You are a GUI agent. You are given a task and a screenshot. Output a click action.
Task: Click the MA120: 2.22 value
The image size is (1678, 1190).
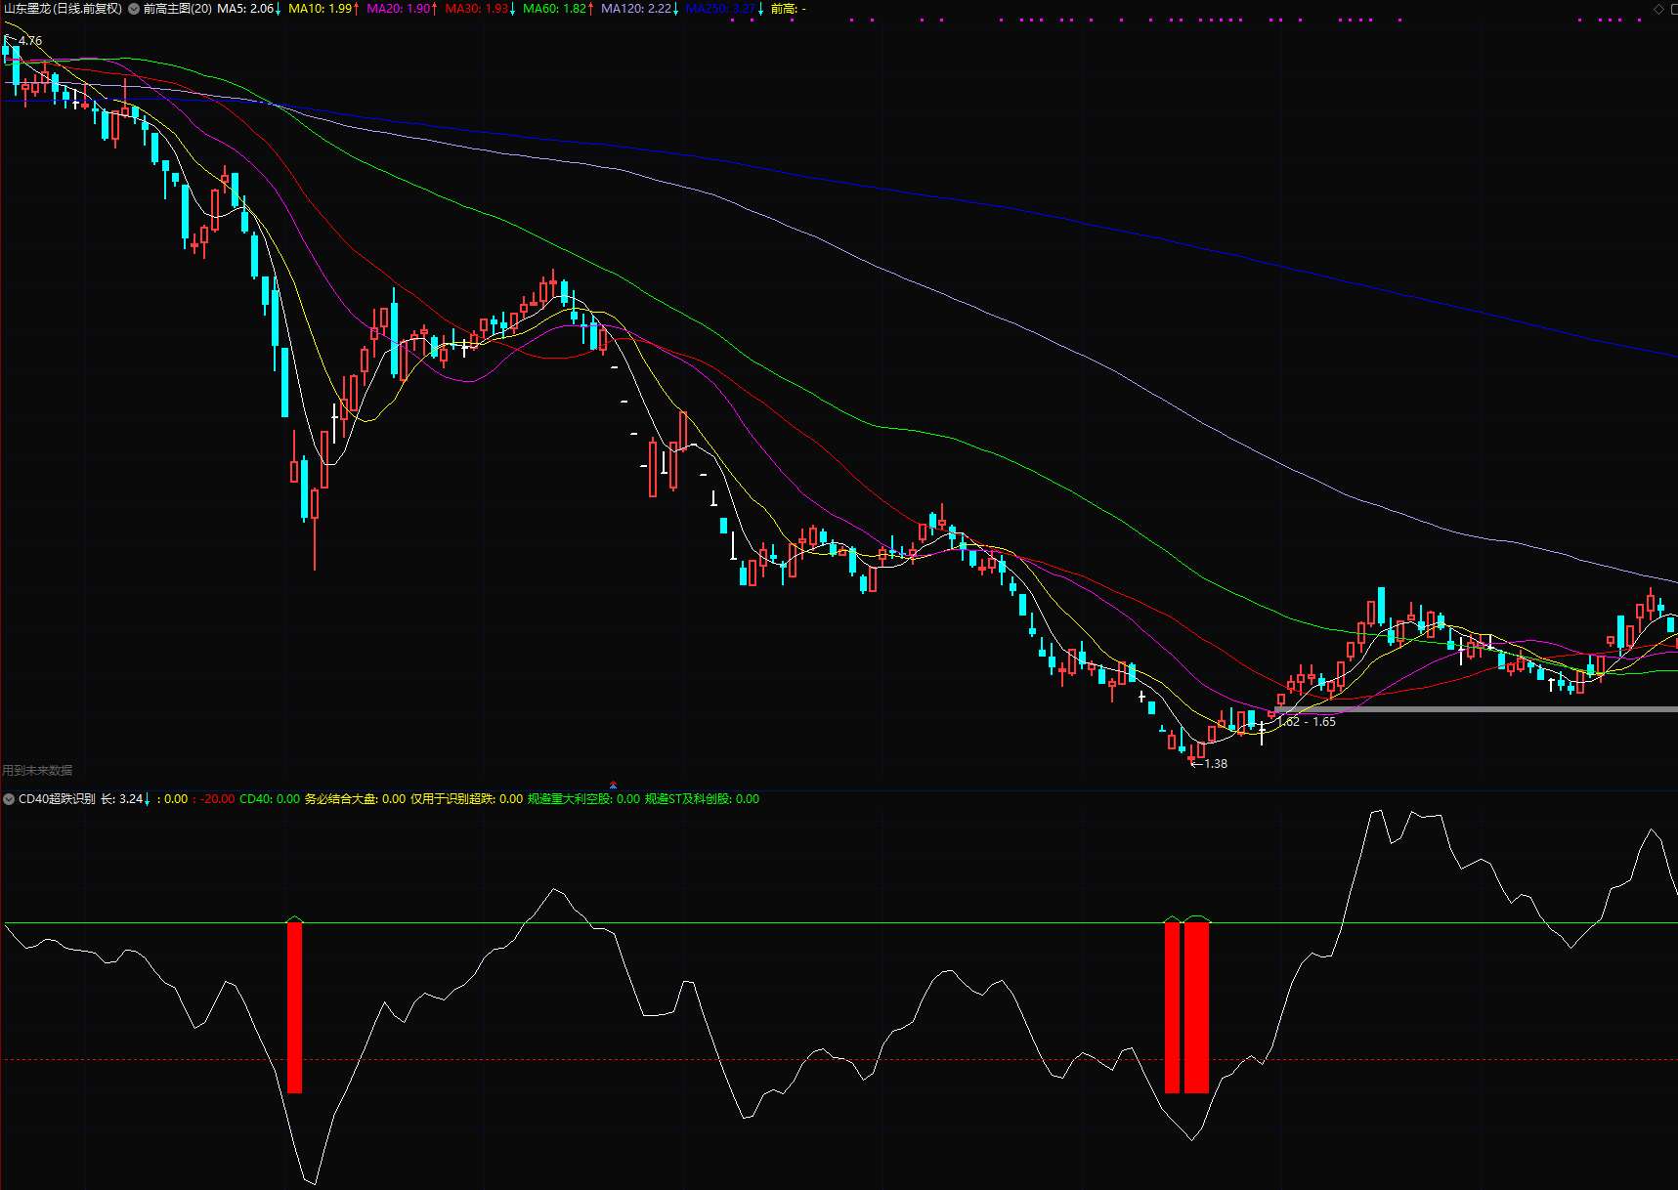pos(636,9)
